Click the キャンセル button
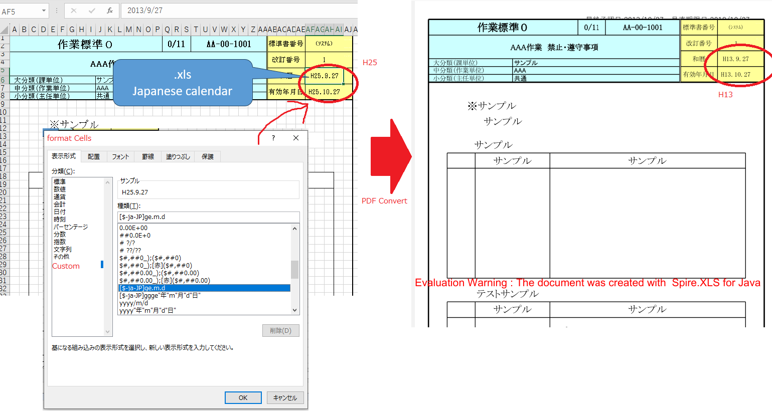Image resolution: width=772 pixels, height=415 pixels. pyautogui.click(x=285, y=397)
